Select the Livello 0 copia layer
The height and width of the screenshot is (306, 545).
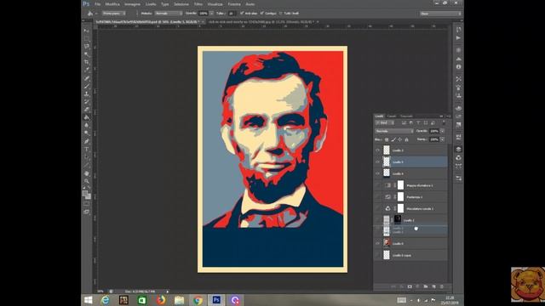[410, 255]
